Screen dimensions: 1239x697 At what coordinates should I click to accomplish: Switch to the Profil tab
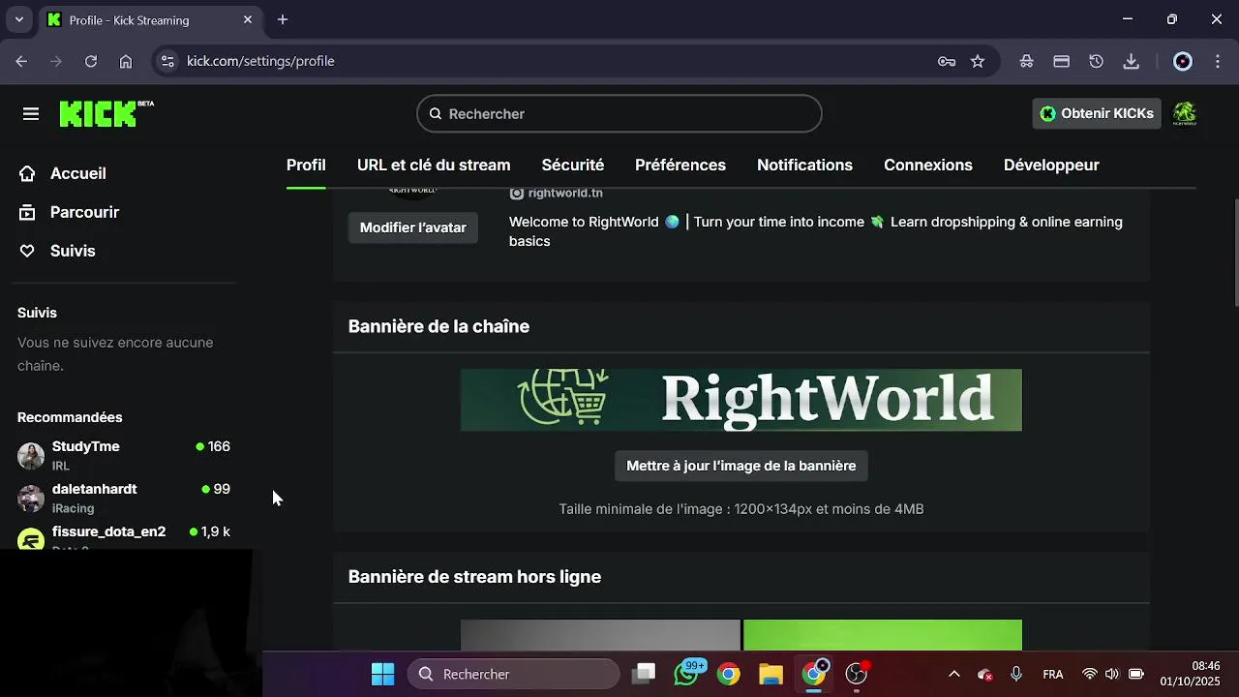pos(306,165)
